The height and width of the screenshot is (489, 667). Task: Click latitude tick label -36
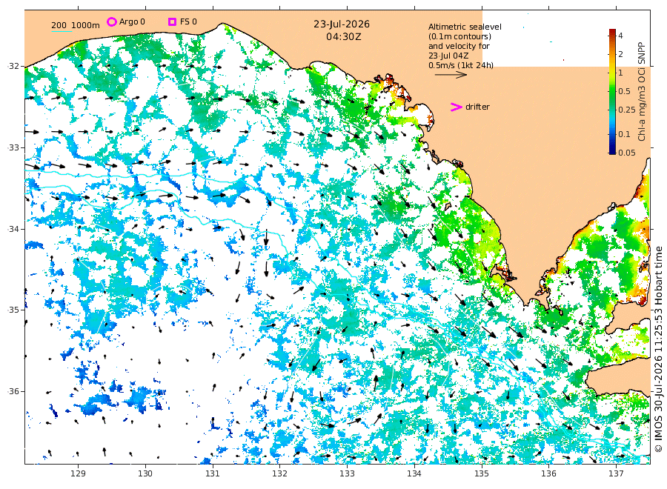[13, 391]
